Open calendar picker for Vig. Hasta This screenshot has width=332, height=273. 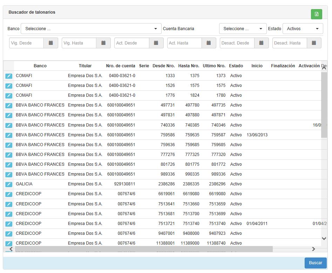coord(103,43)
